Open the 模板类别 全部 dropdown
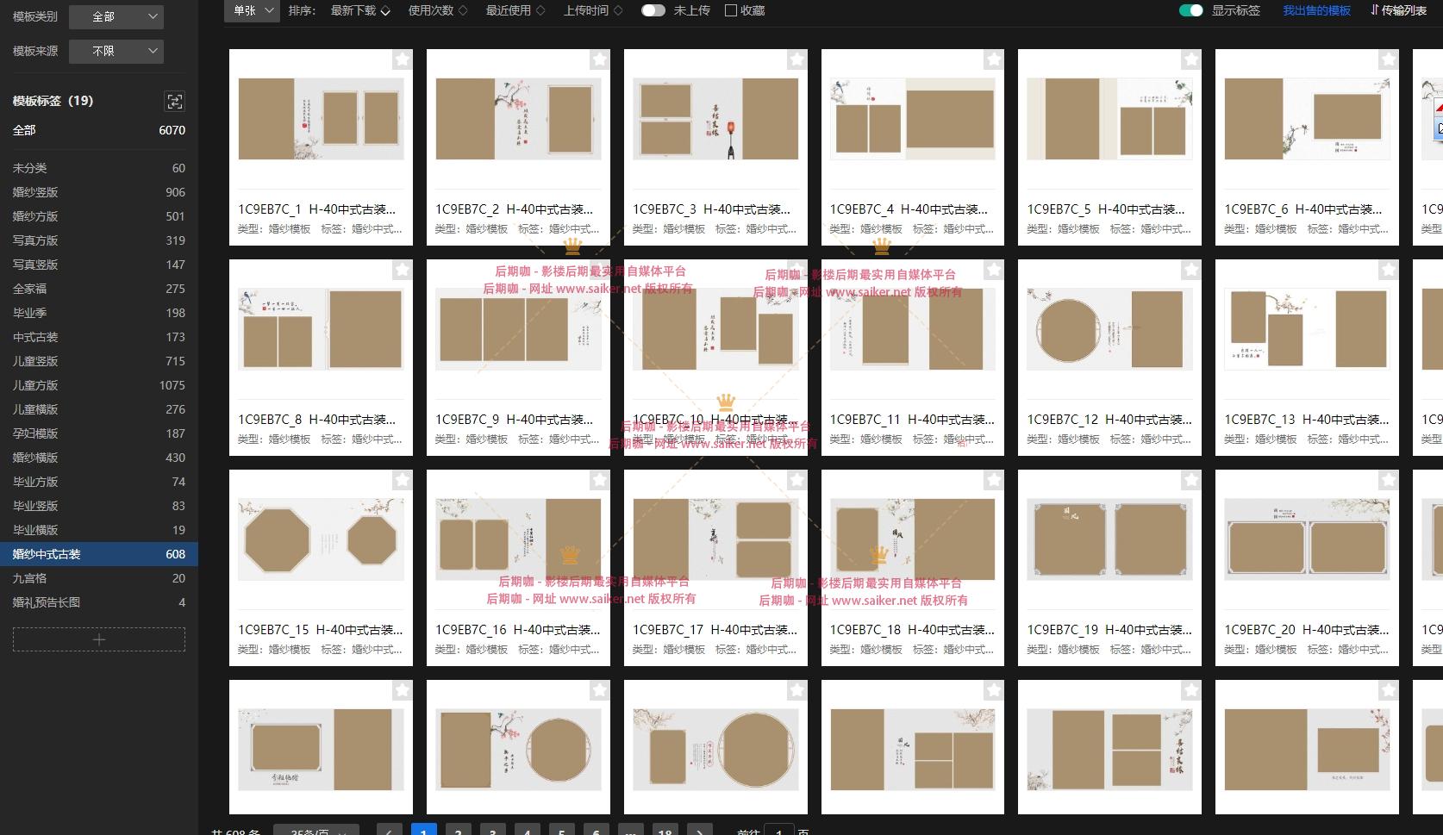This screenshot has height=835, width=1443. click(x=116, y=16)
